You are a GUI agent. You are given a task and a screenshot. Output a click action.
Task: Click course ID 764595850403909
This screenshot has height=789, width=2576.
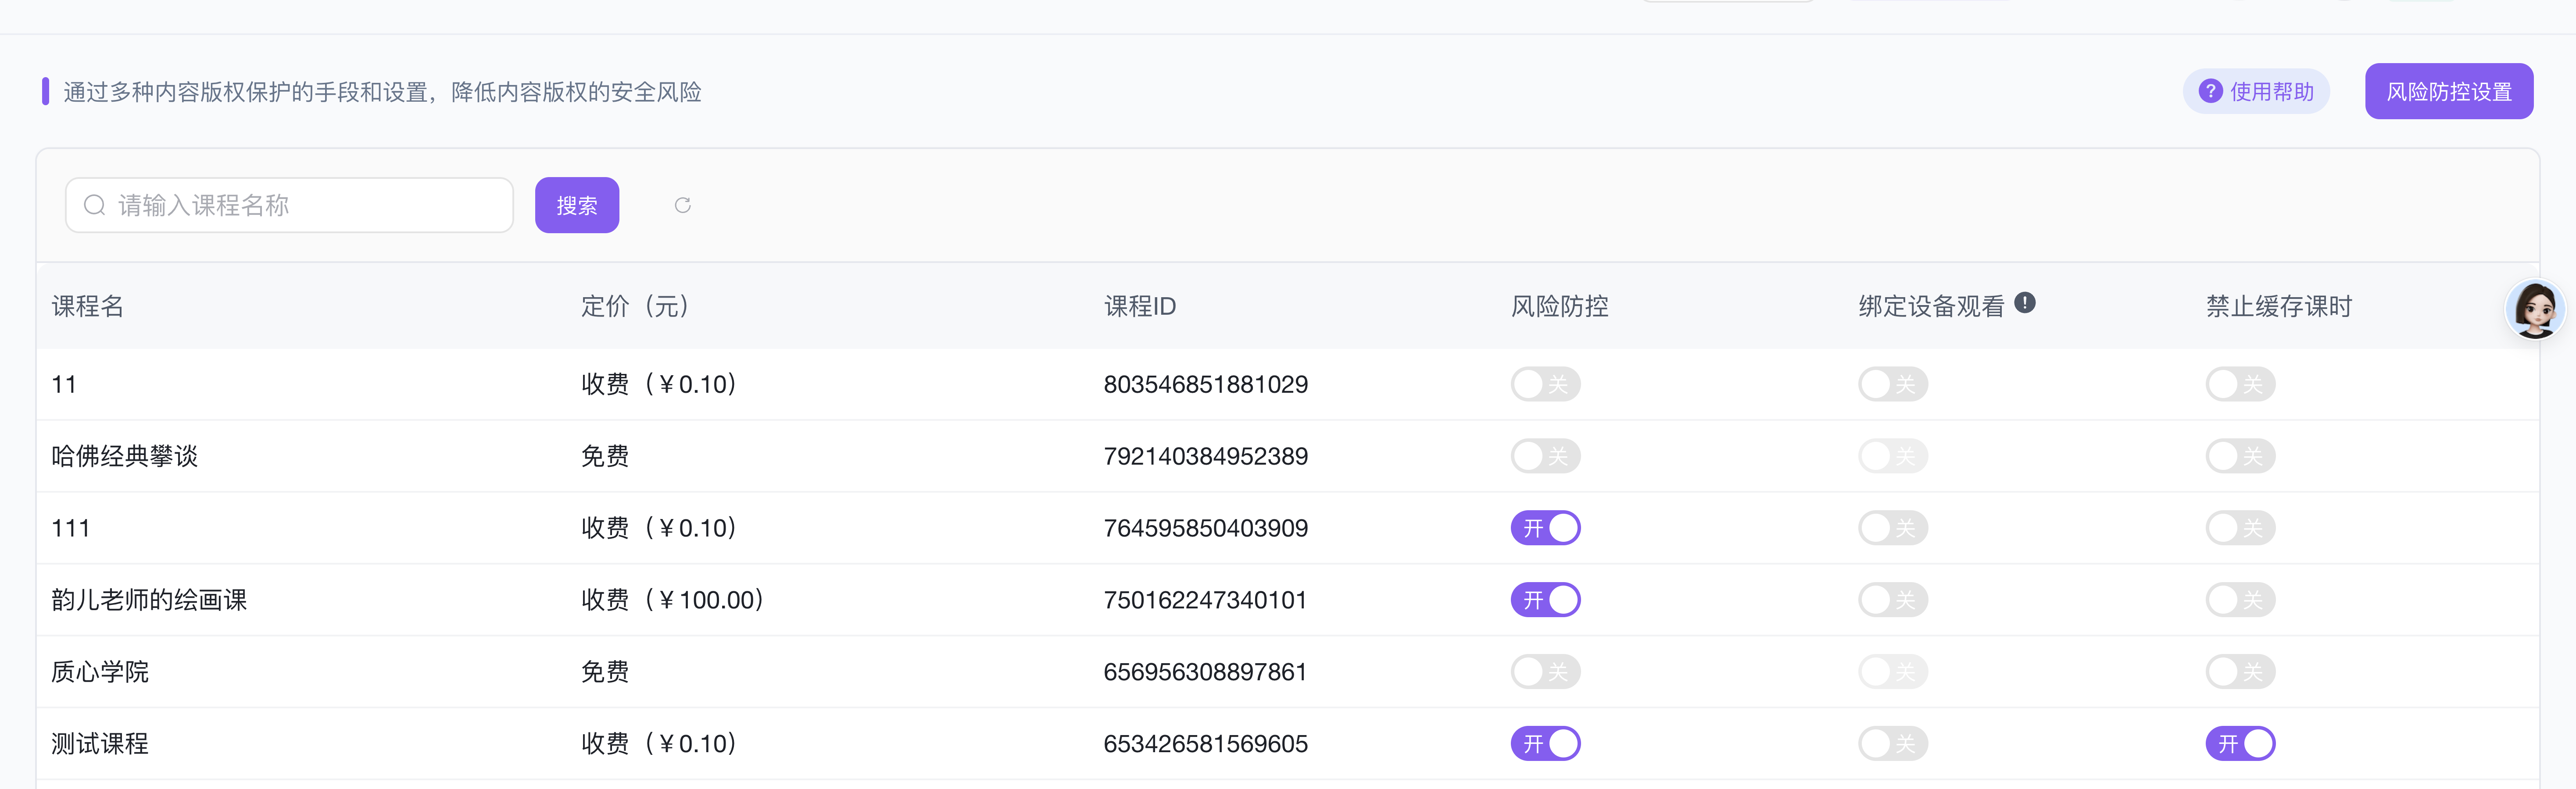(x=1206, y=528)
